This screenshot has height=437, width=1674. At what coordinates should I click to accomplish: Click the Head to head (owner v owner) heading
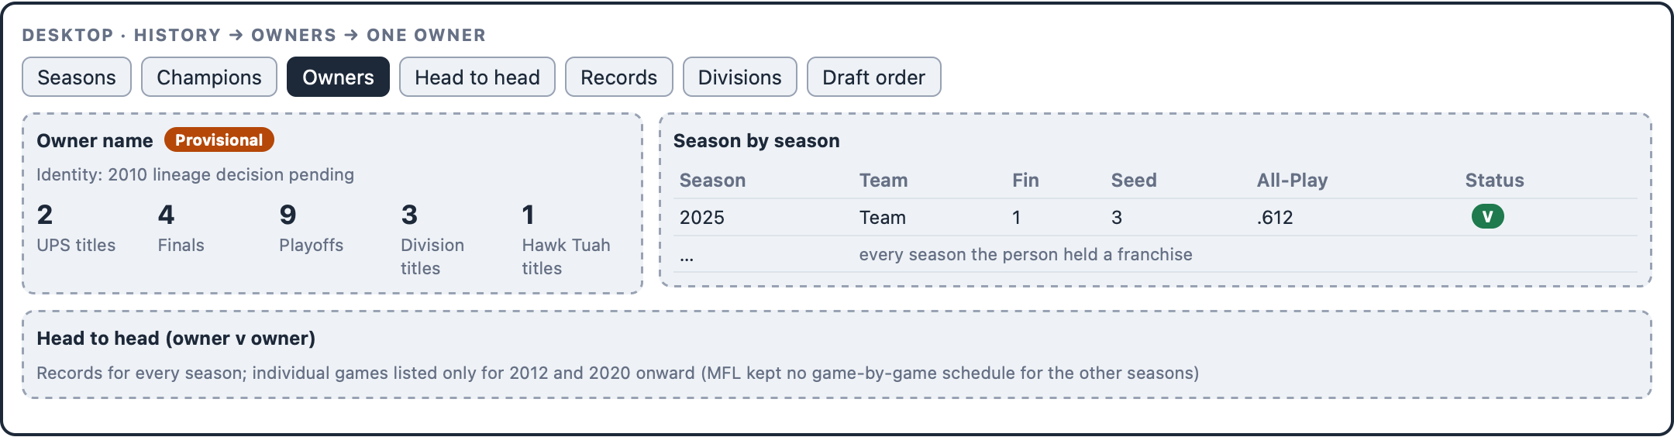(176, 338)
